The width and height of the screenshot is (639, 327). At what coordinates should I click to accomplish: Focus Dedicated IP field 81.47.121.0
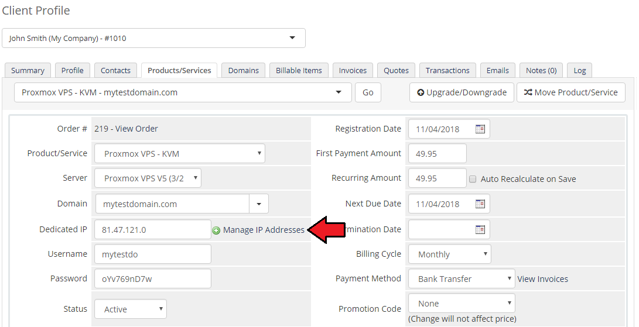153,230
